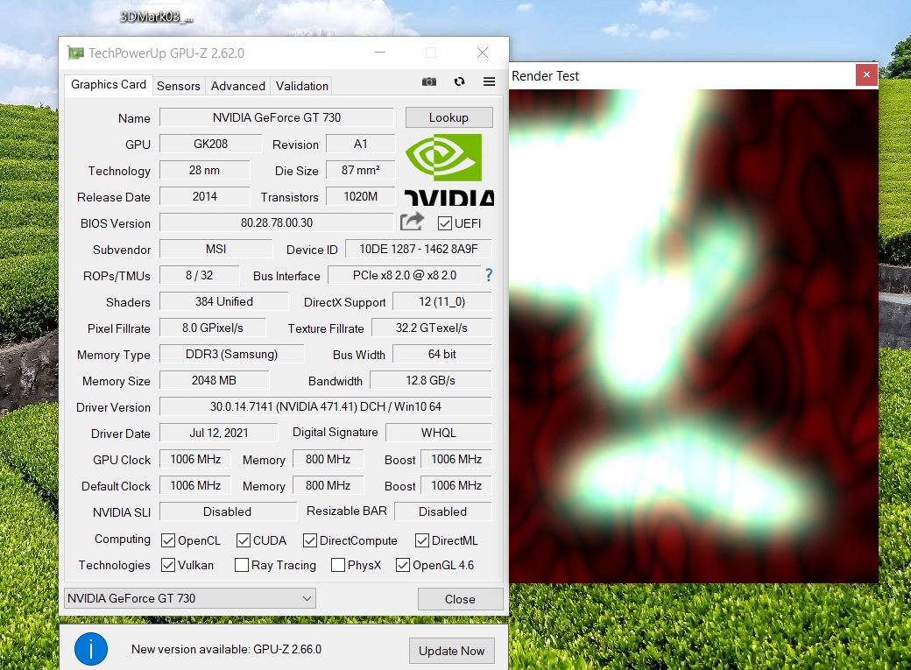
Task: Toggle the OpenCL checkbox
Action: pyautogui.click(x=168, y=540)
